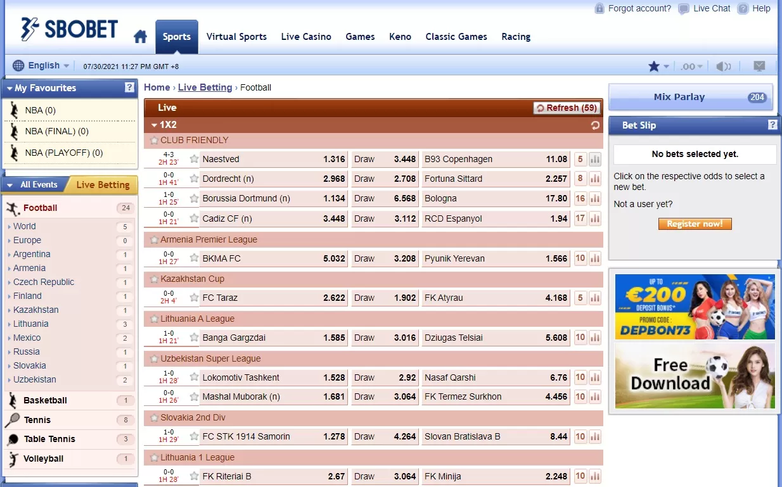Open the Racing tab
This screenshot has width=782, height=487.
tap(516, 37)
